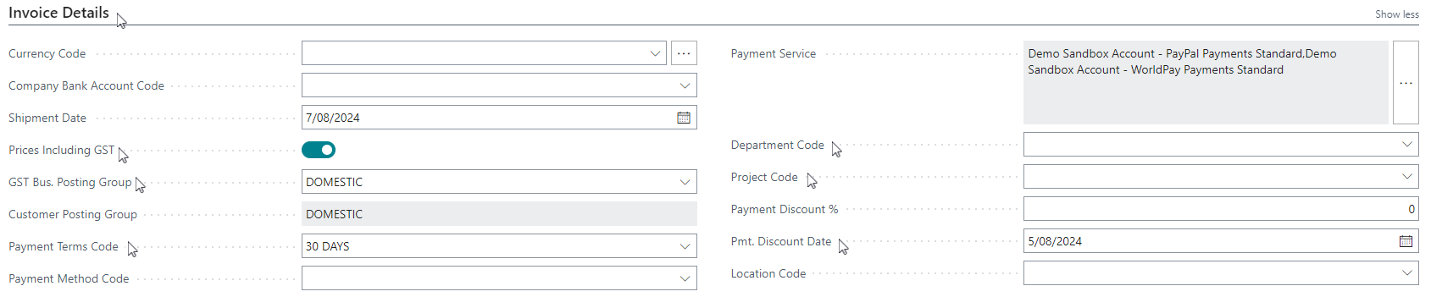Open the Pmt. Discount Date calendar icon
The height and width of the screenshot is (308, 1431).
1406,241
